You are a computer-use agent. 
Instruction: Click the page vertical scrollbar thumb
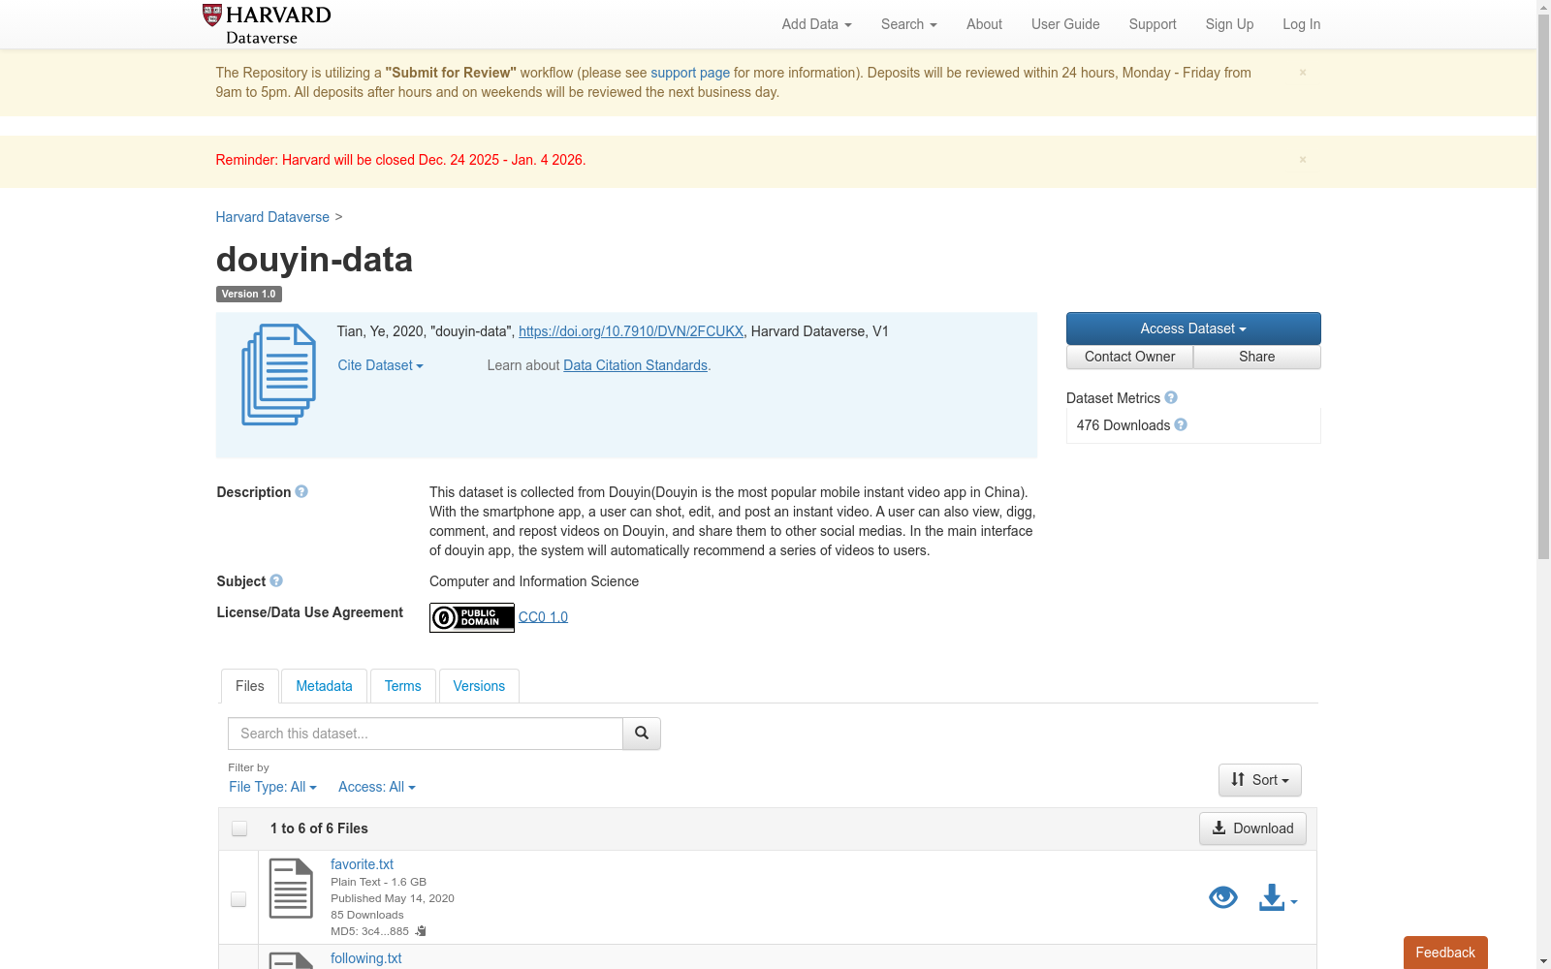(x=1543, y=287)
